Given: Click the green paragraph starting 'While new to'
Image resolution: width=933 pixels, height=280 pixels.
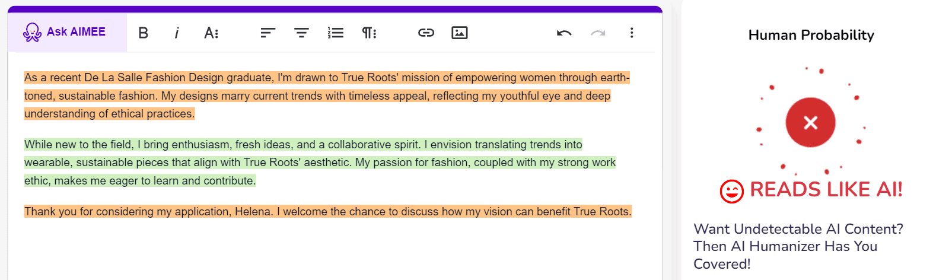Looking at the screenshot, I should [x=320, y=163].
